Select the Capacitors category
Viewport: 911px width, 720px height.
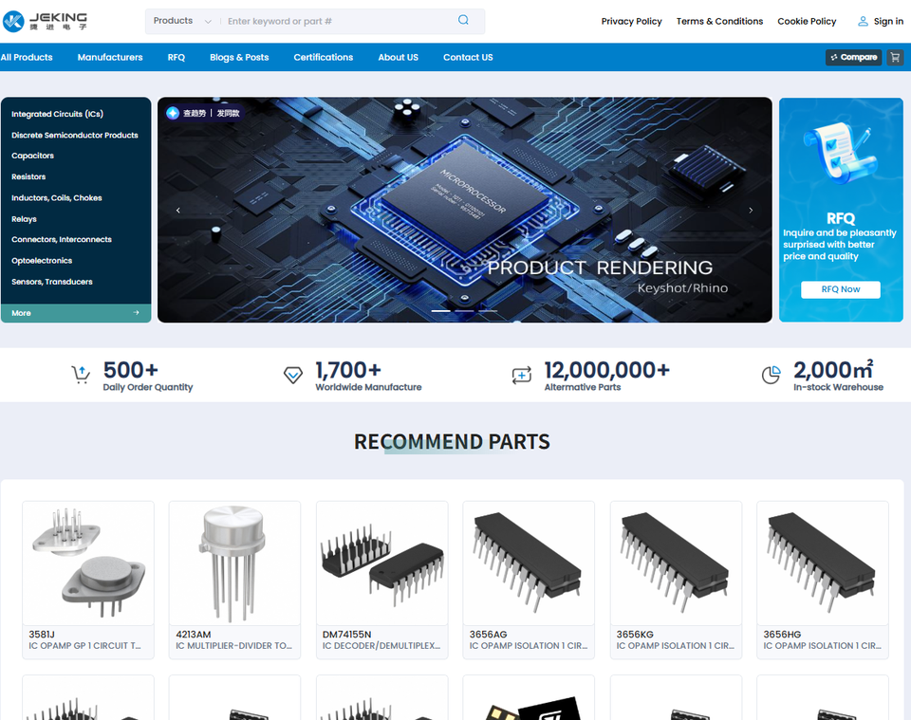pos(32,156)
